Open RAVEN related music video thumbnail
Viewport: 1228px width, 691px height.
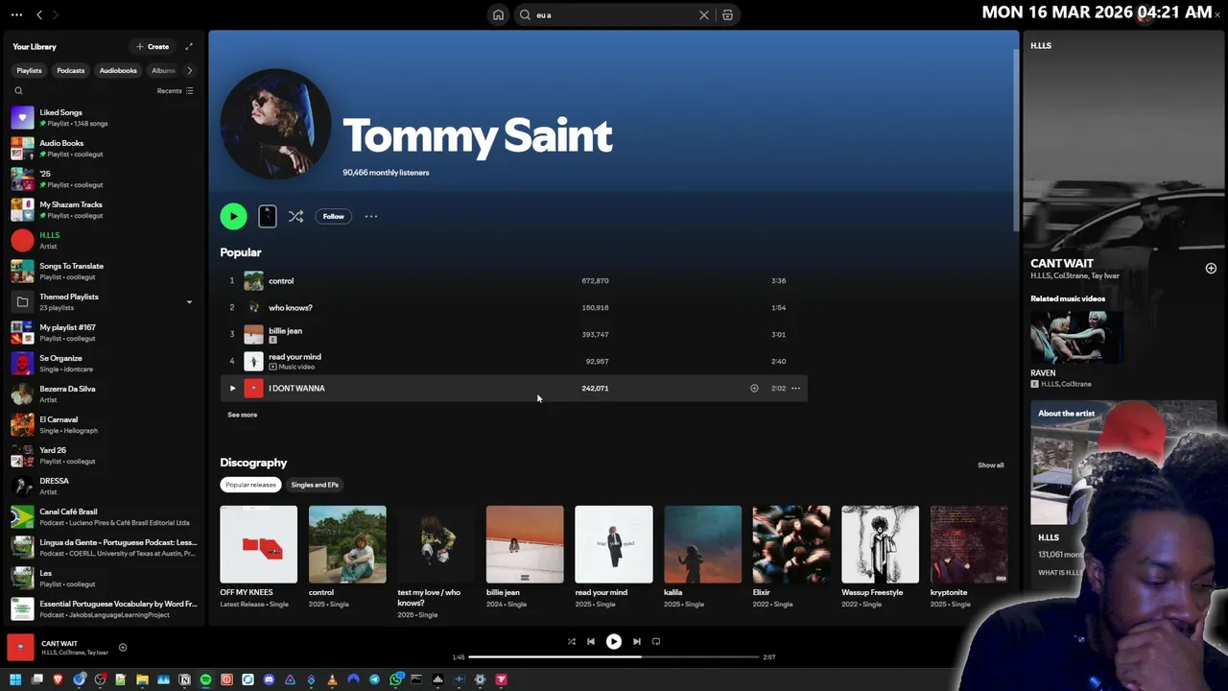pyautogui.click(x=1076, y=337)
